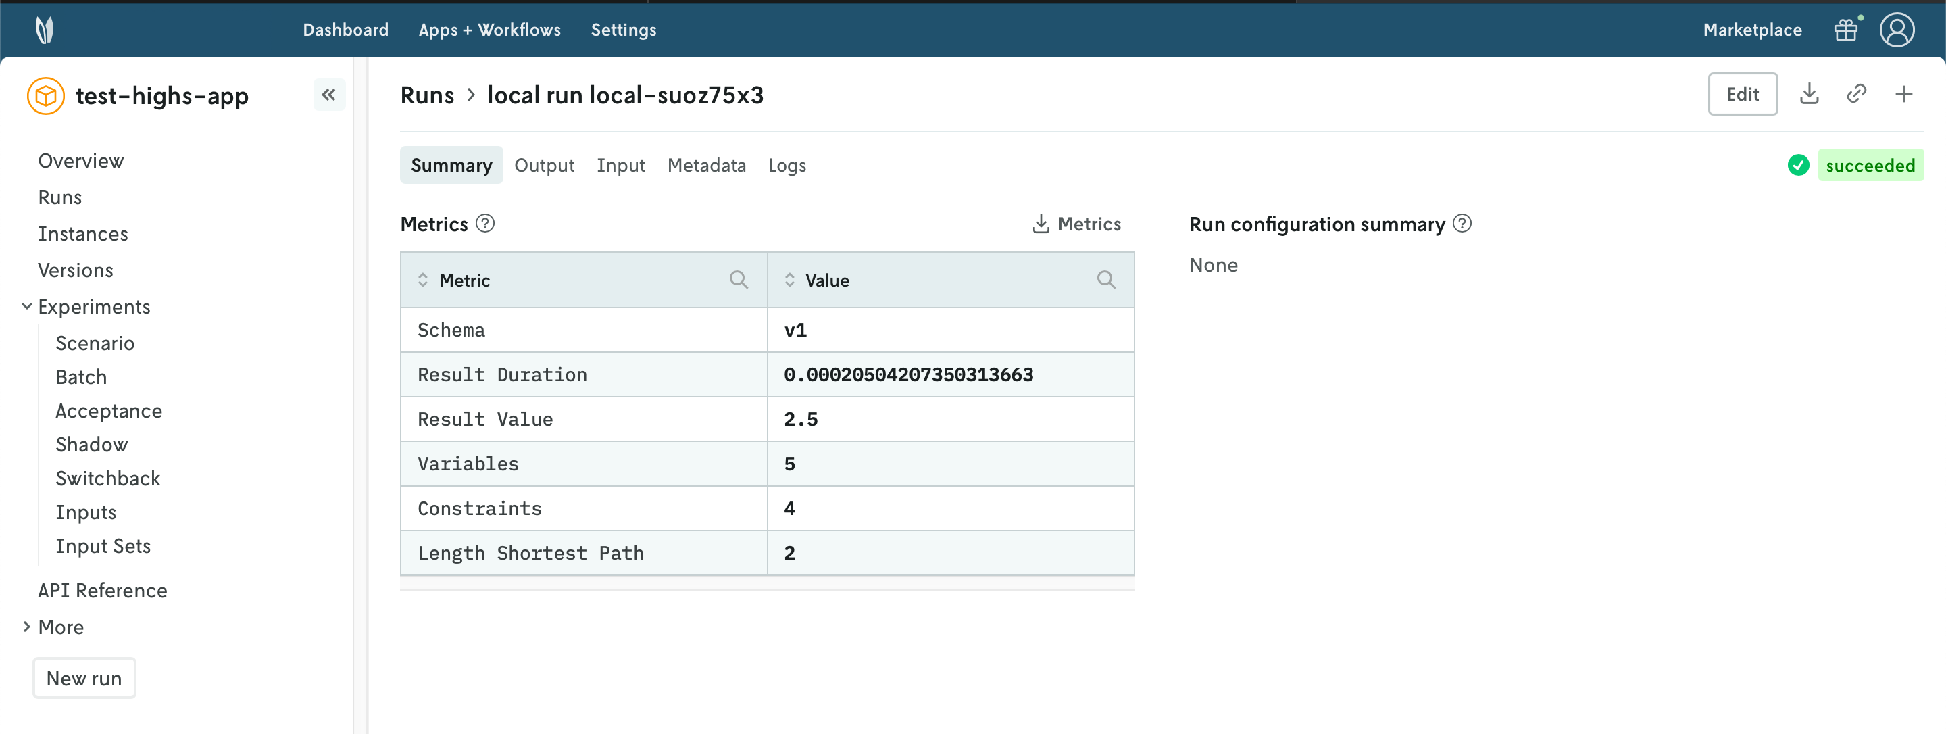Click the New run button
Image resolution: width=1946 pixels, height=734 pixels.
pyautogui.click(x=84, y=678)
